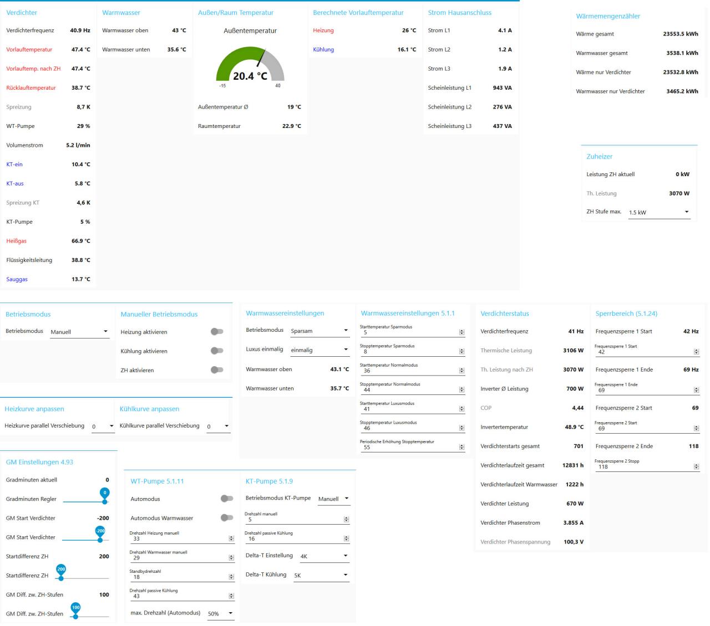
Task: Click the Drehzahl Heizung manuell stepper
Action: (x=231, y=538)
